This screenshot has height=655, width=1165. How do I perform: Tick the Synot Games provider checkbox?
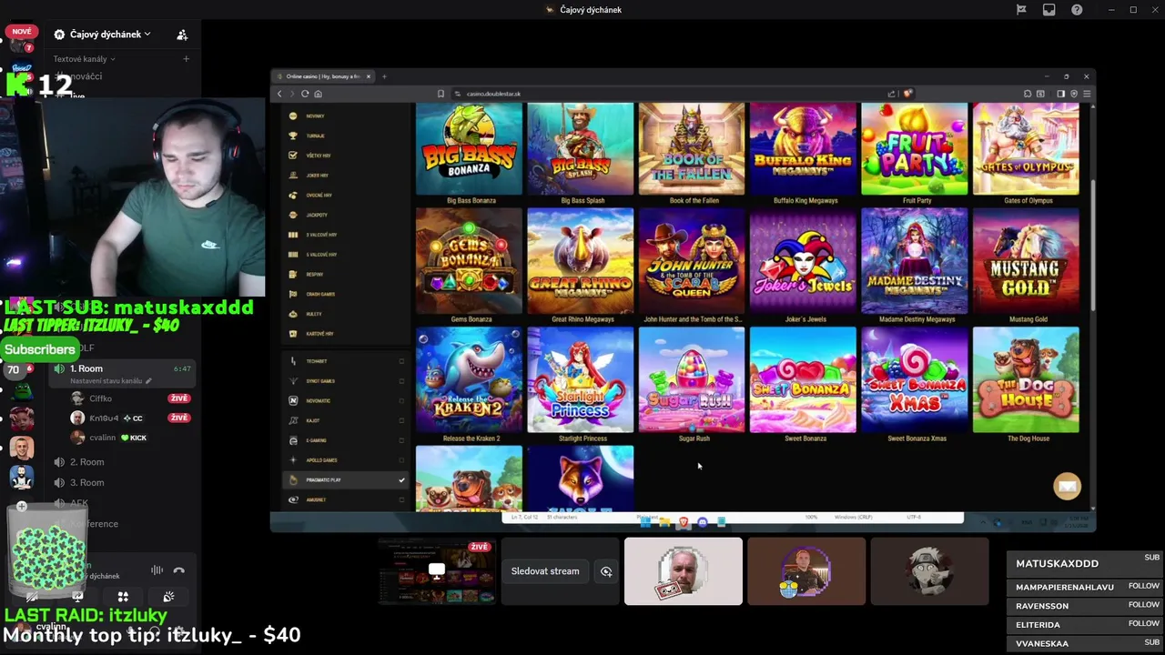click(401, 381)
